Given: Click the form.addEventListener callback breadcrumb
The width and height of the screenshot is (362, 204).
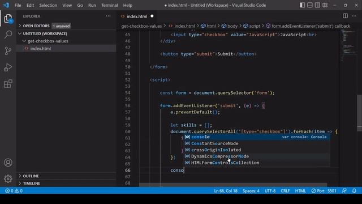Looking at the screenshot, I should click(308, 26).
